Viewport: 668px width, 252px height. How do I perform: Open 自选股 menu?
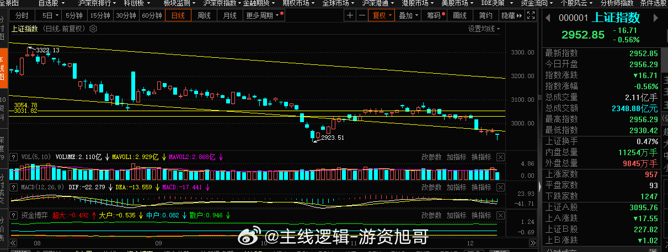pyautogui.click(x=52, y=3)
